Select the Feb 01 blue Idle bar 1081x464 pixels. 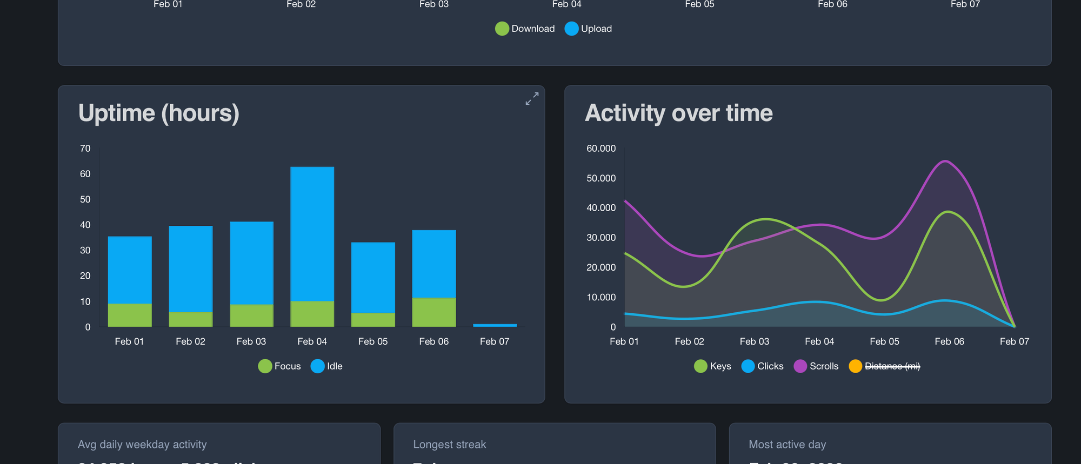pos(130,269)
